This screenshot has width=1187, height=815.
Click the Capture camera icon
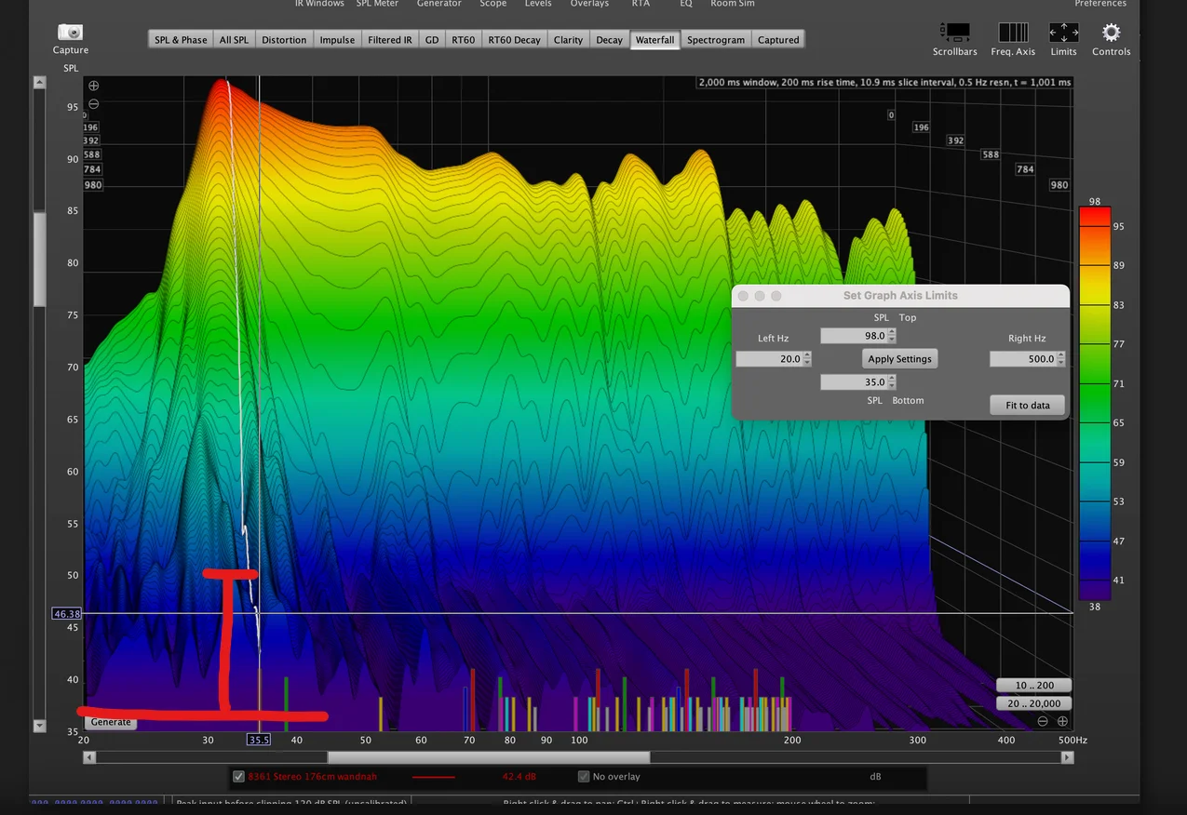[70, 33]
